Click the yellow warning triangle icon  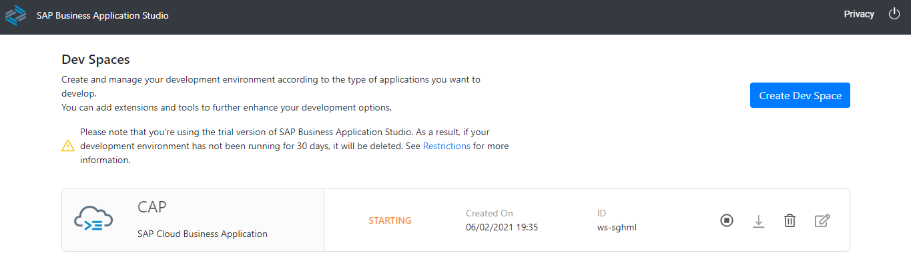click(x=68, y=146)
